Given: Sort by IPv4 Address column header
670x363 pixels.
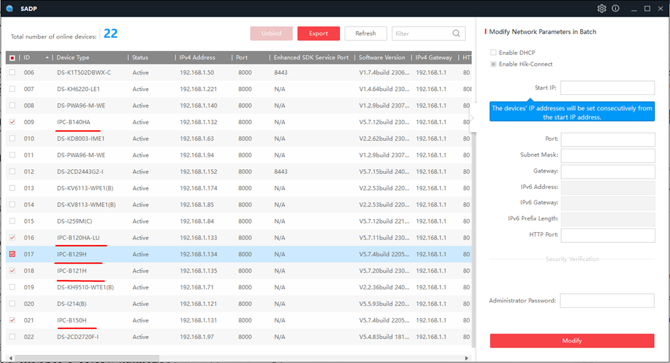Looking at the screenshot, I should tap(197, 58).
